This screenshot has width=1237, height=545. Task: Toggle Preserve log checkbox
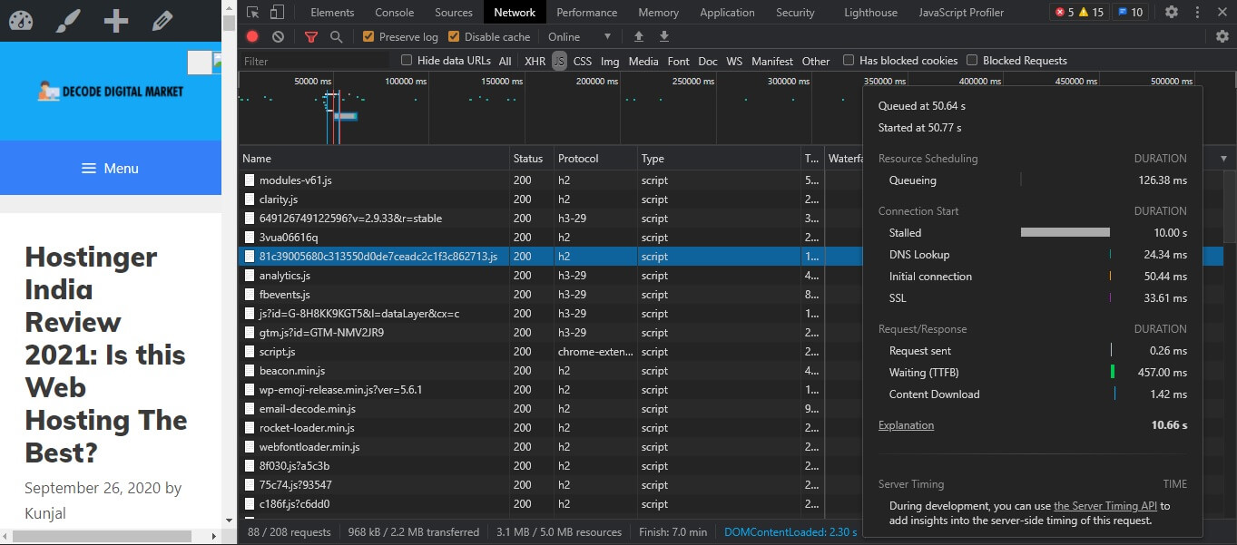click(x=368, y=36)
